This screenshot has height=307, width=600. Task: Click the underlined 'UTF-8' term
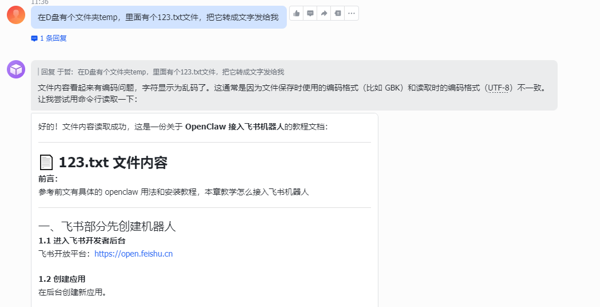pos(499,88)
